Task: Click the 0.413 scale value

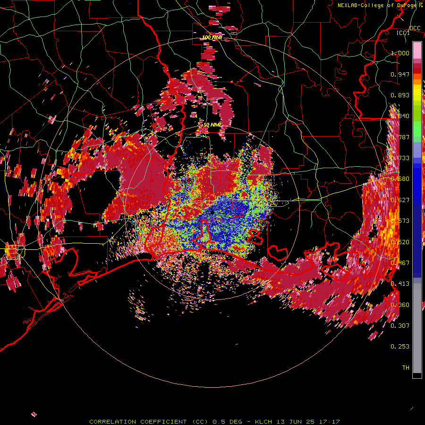Action: [x=400, y=284]
